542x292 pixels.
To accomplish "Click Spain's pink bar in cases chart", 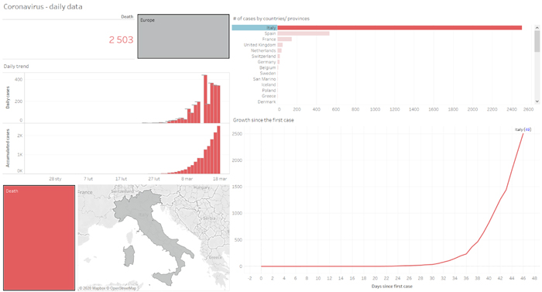I will click(304, 33).
